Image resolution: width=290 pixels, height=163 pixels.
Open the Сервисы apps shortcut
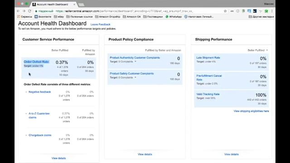point(24,17)
